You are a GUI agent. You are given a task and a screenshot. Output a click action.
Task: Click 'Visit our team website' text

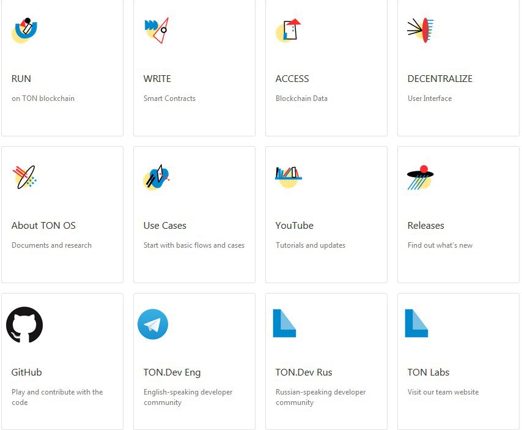pyautogui.click(x=443, y=392)
